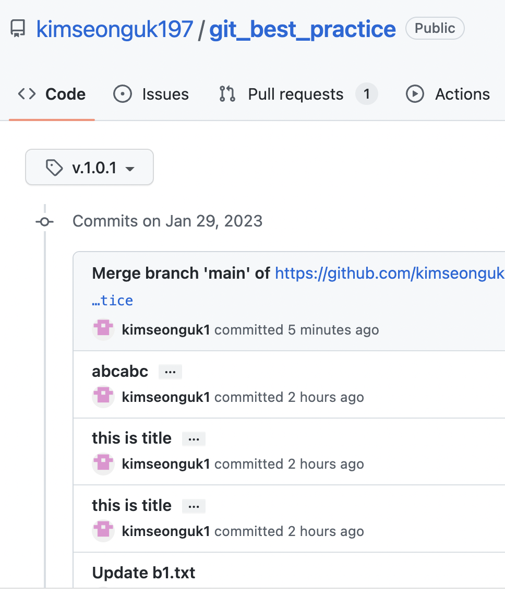Viewport: 505px width, 595px height.
Task: Follow the https://github.com/kimseonguk link in the merge commit
Action: [x=390, y=273]
